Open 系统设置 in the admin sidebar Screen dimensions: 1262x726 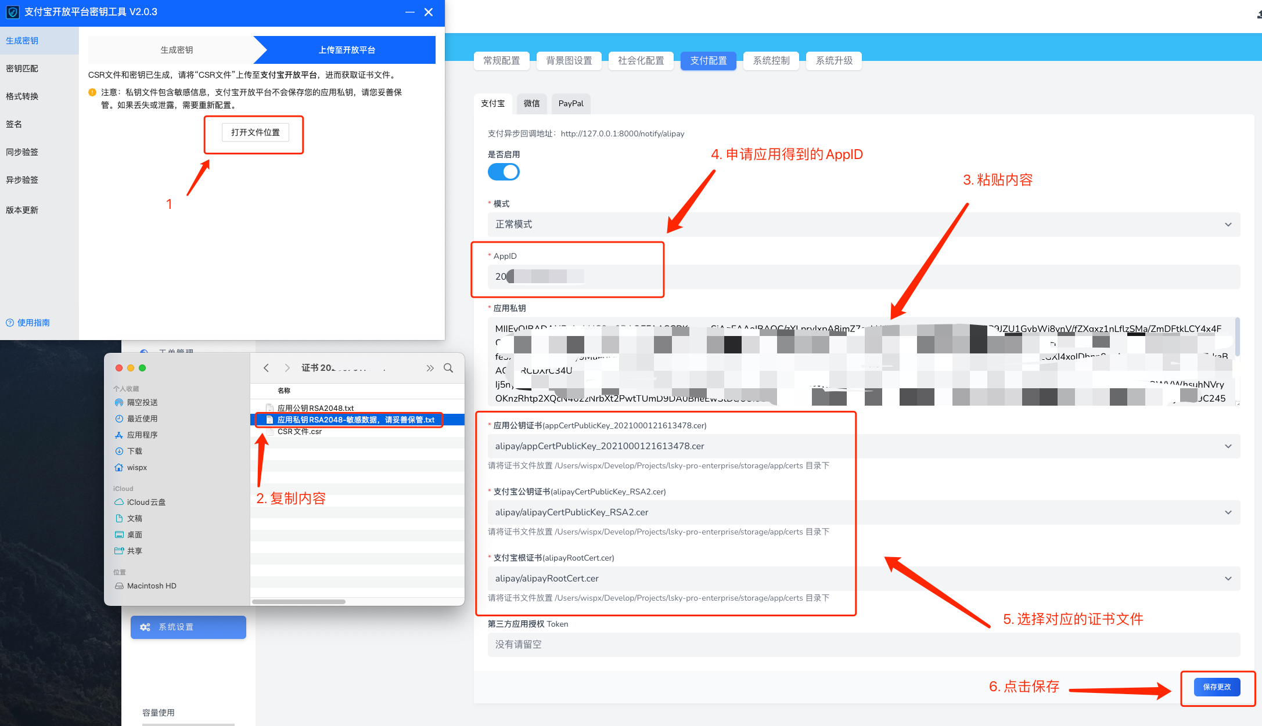pos(188,627)
